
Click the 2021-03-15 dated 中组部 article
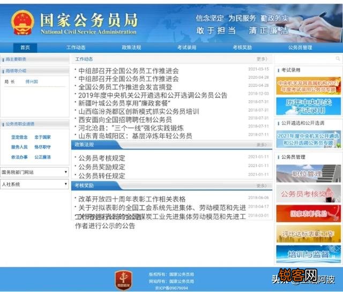pyautogui.click(x=129, y=71)
